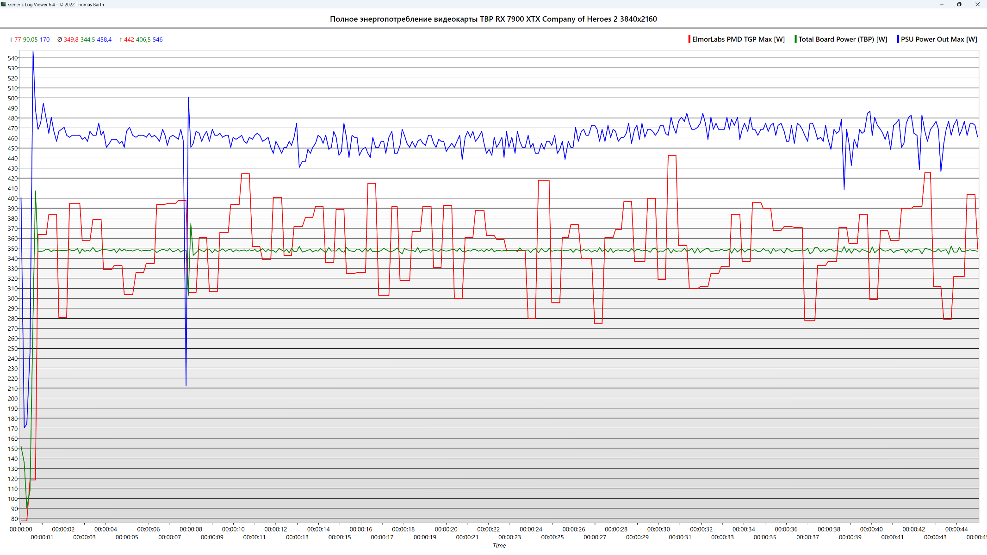Click the 00:00:24 tick on time axis
The height and width of the screenshot is (555, 987).
pyautogui.click(x=531, y=529)
